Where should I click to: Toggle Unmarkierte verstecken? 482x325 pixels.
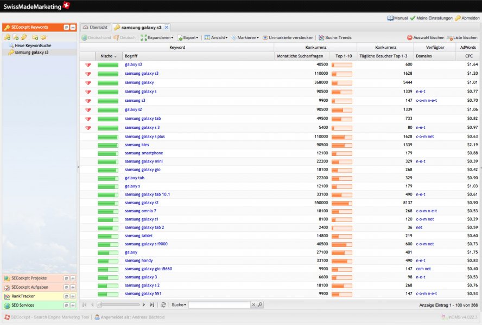click(288, 38)
